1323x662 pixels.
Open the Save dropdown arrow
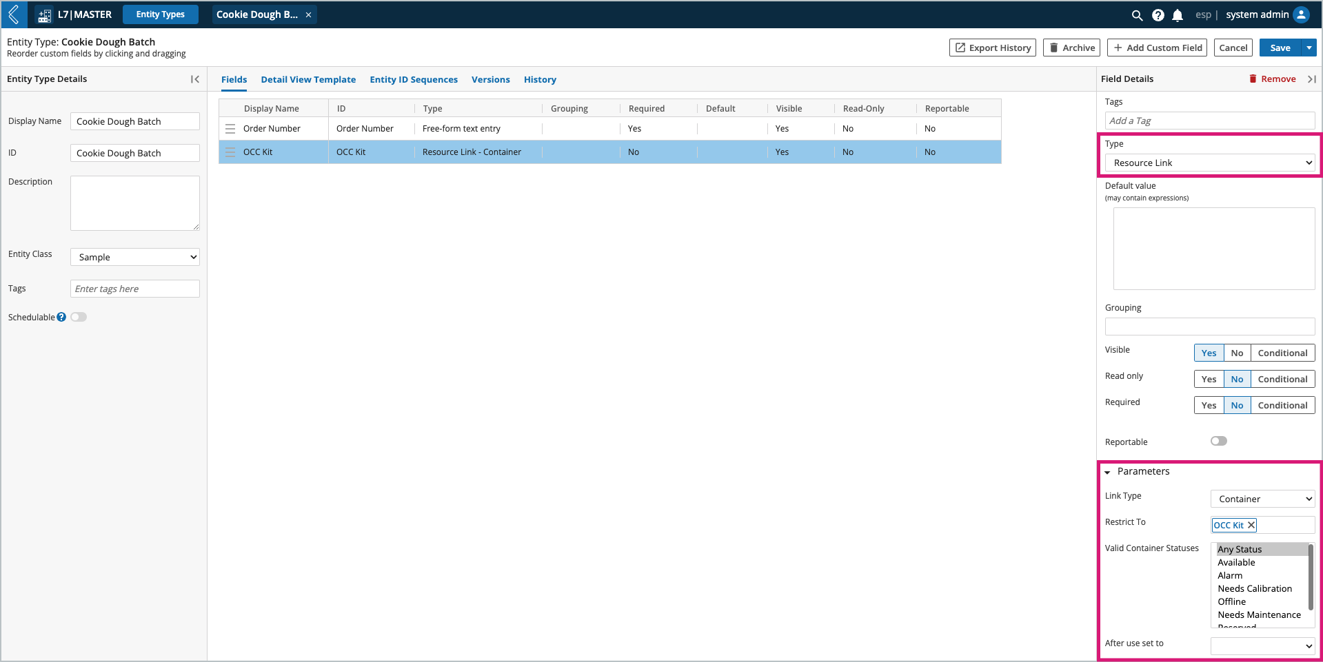point(1309,48)
